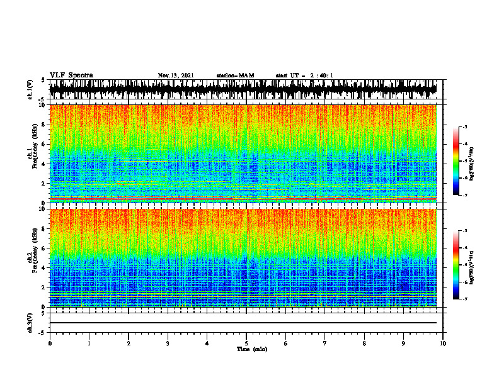
Task: Click tick label "3" on Time axis
Action: coord(168,343)
